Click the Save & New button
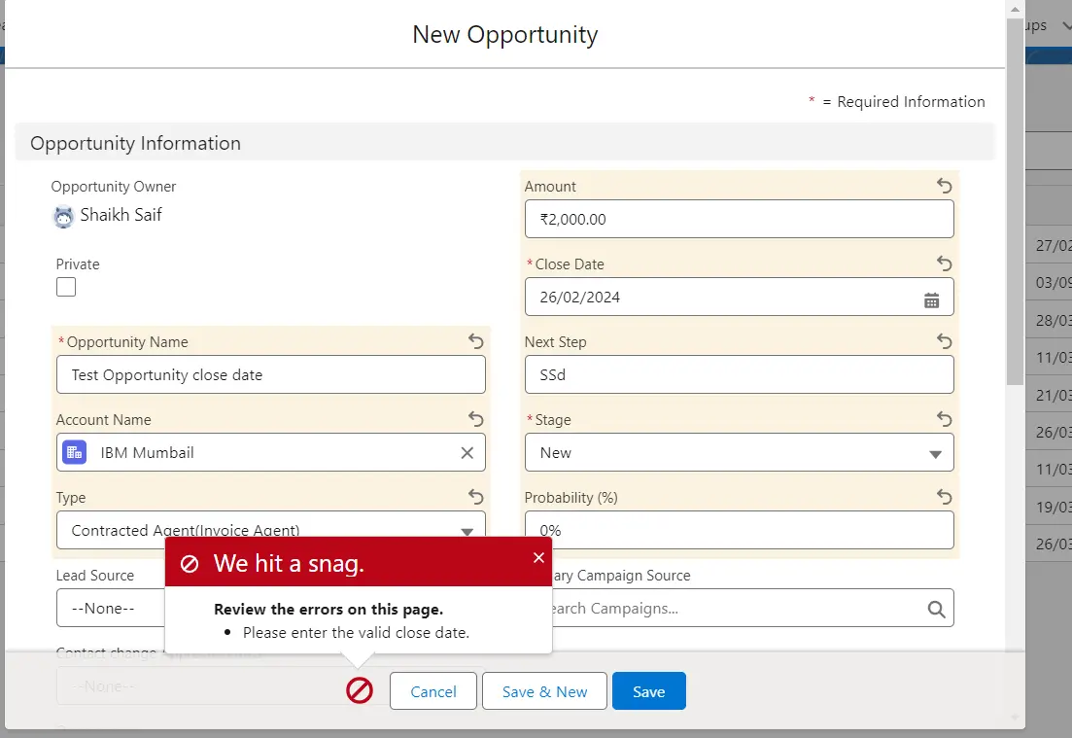Viewport: 1072px width, 738px height. pos(544,691)
